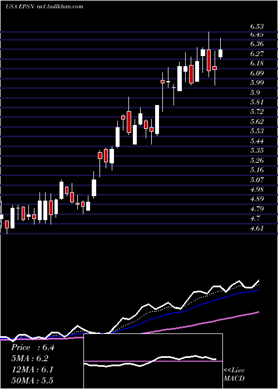Click the 5.62 price axis label

(257, 122)
